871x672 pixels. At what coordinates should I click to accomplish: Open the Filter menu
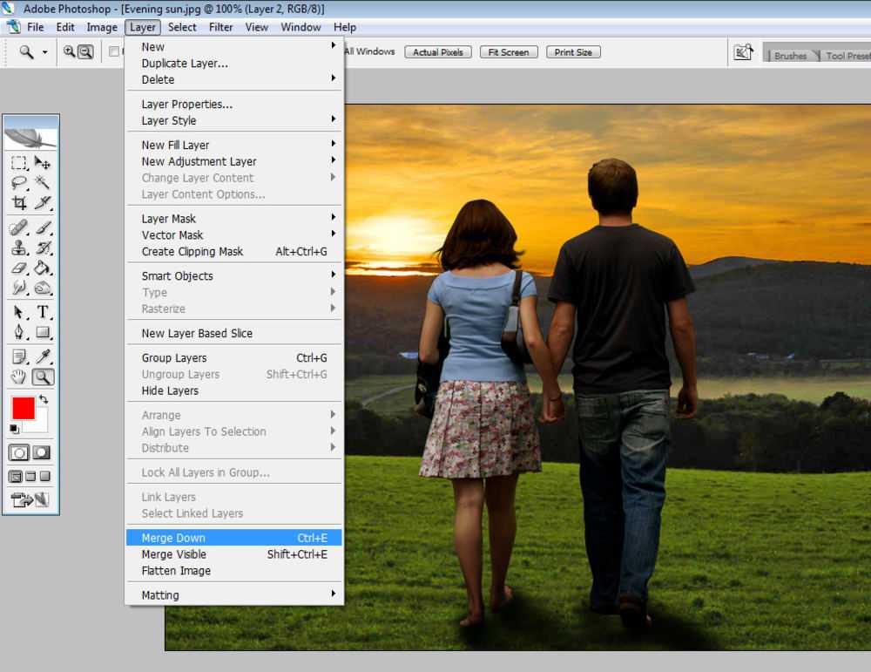coord(220,27)
